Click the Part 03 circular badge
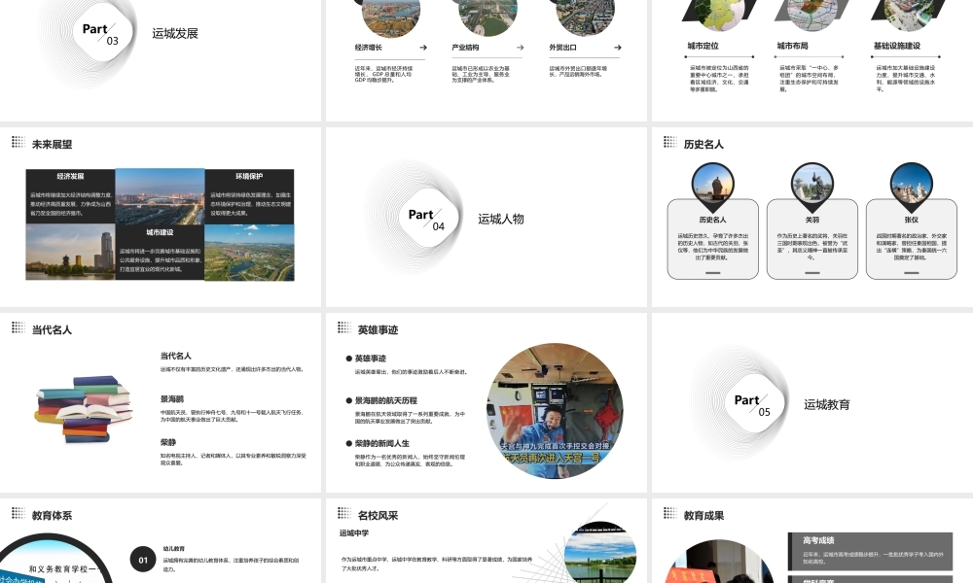The width and height of the screenshot is (973, 583). click(102, 33)
